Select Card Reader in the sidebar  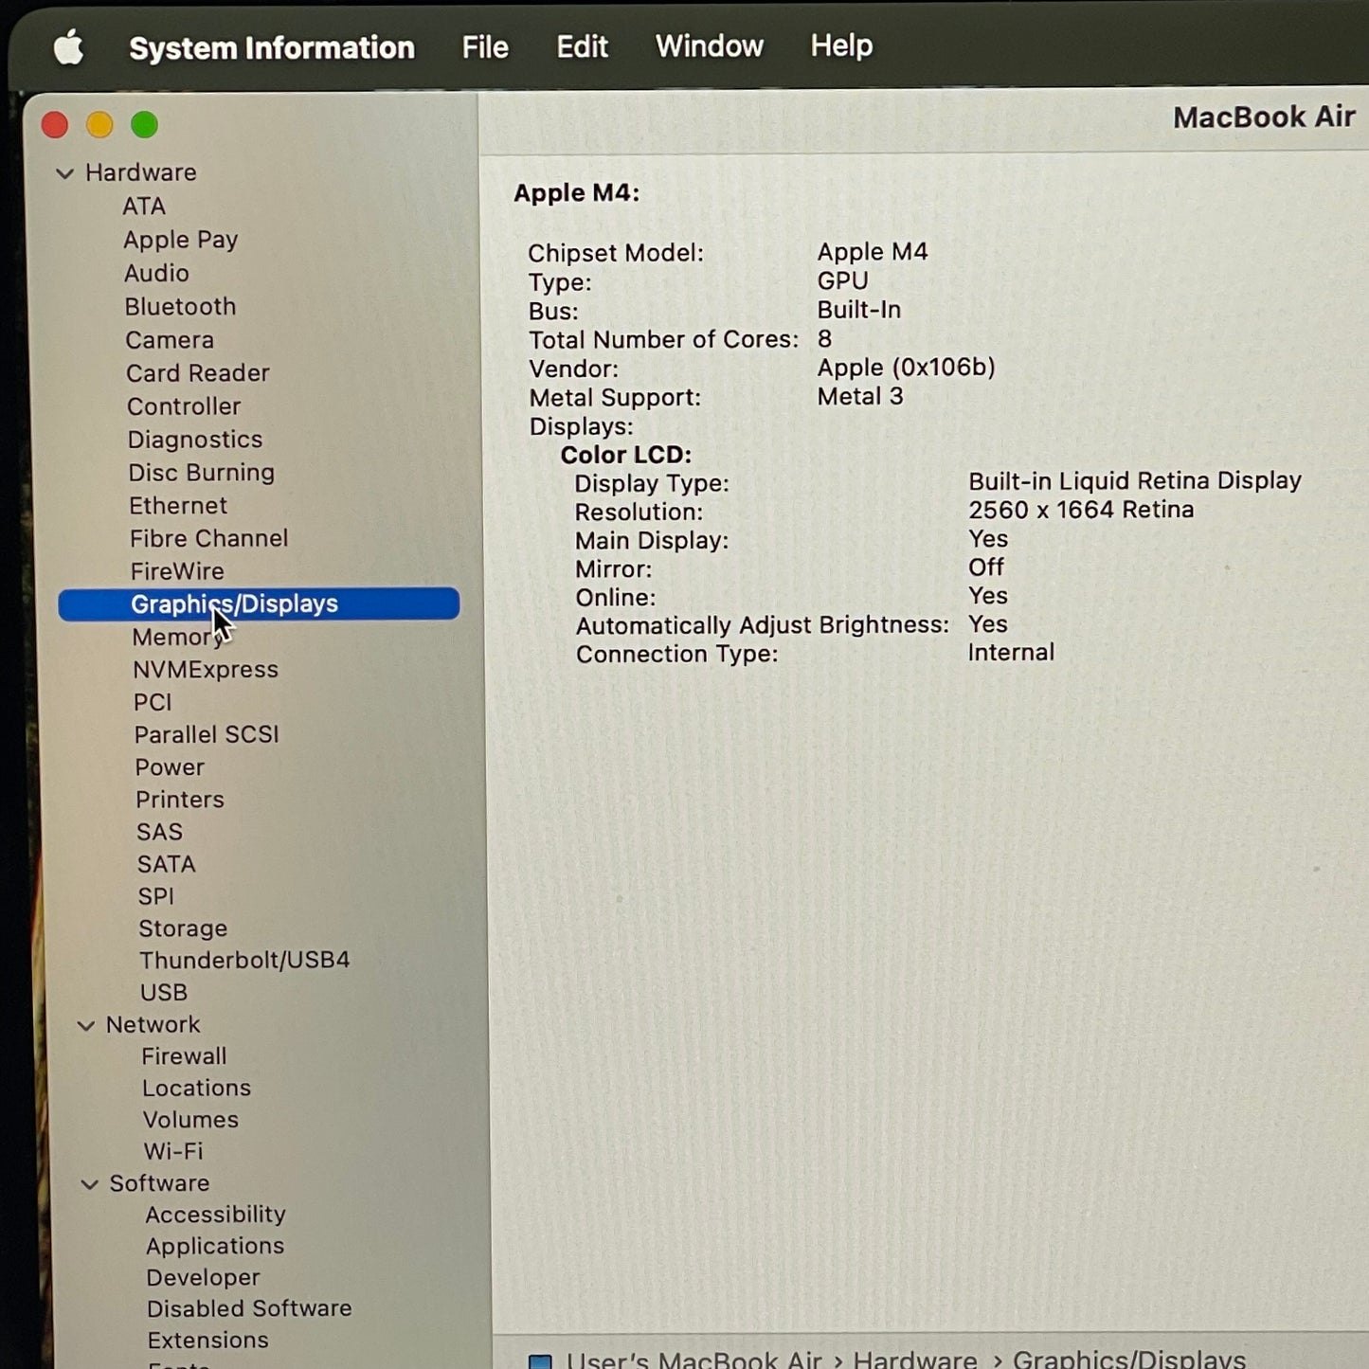[198, 373]
